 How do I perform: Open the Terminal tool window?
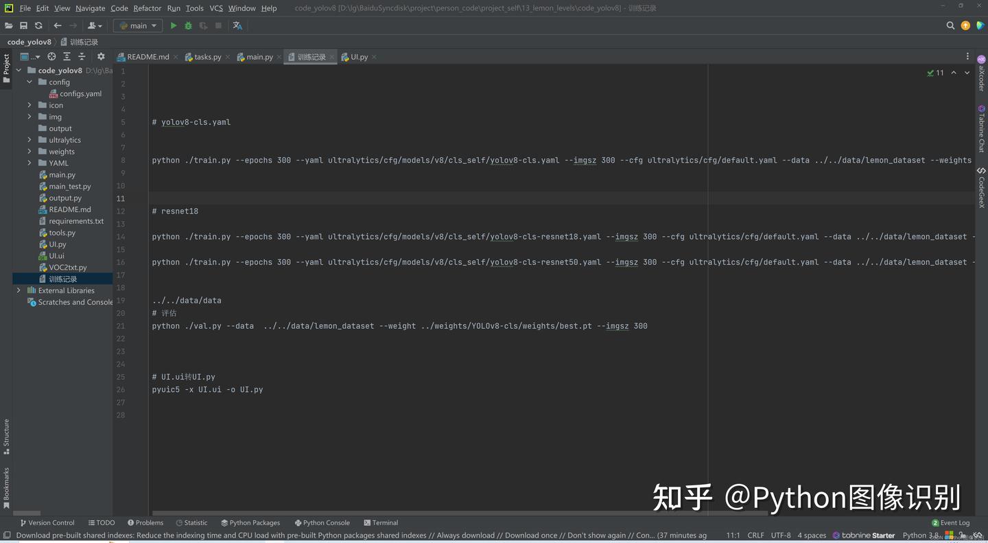(381, 522)
